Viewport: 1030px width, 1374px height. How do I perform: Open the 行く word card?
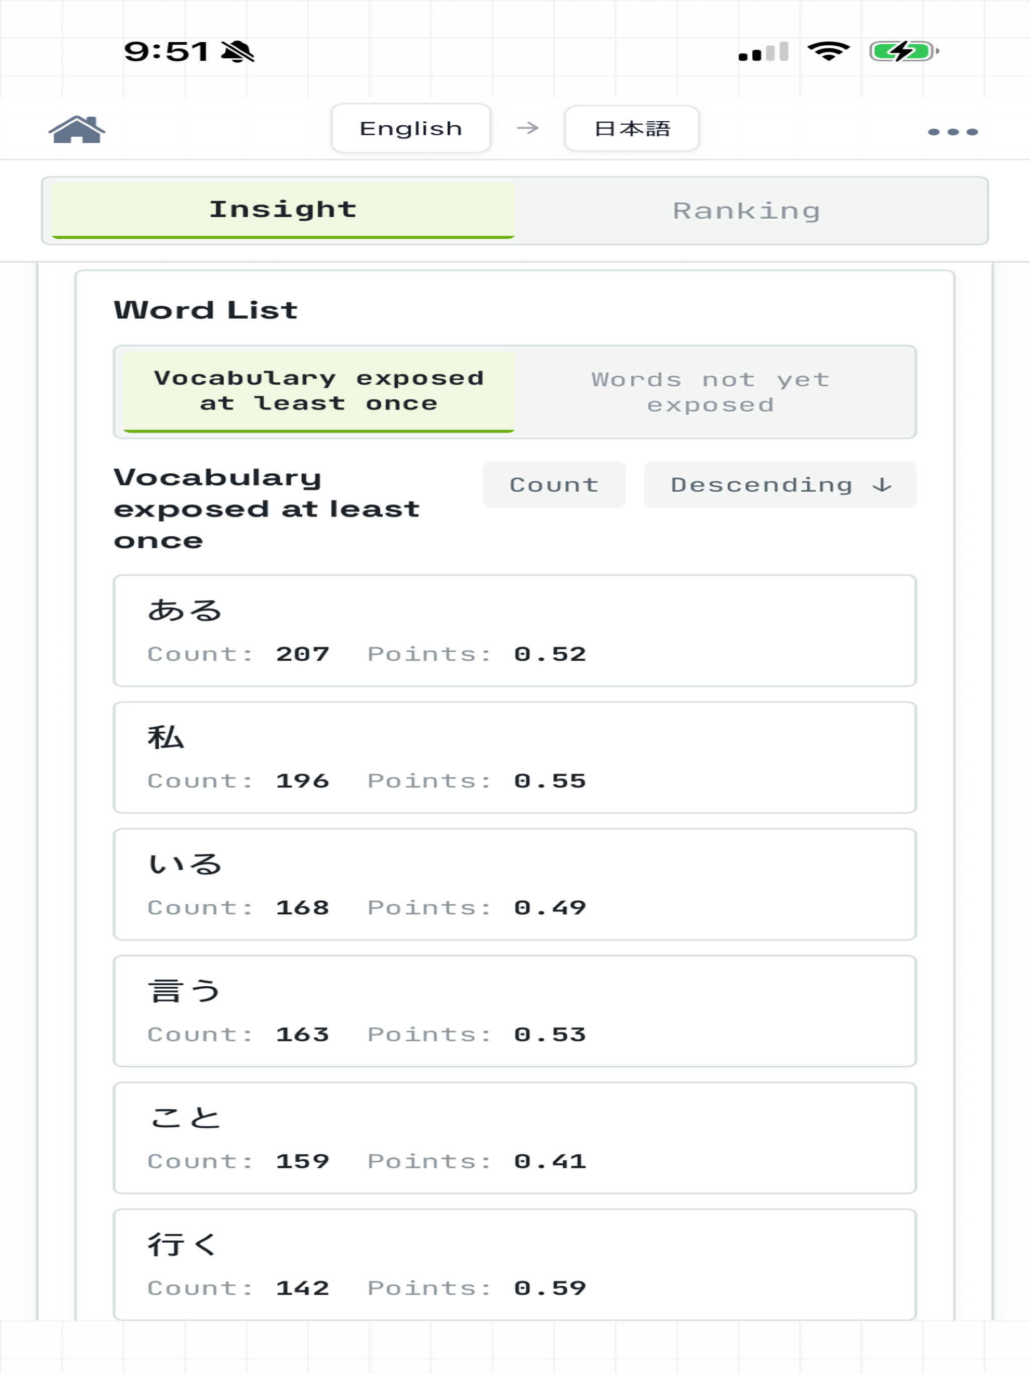click(515, 1264)
